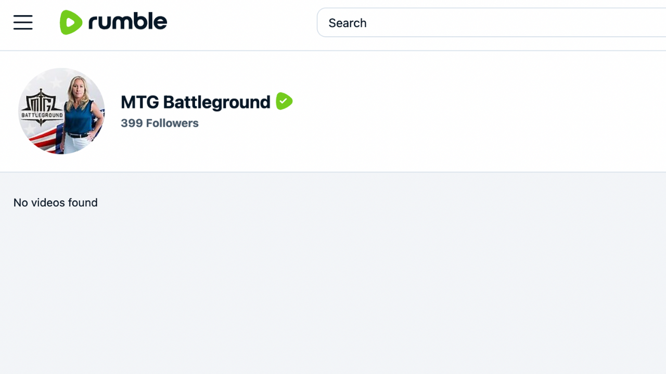Click the white checkmark inside the verified badge
The image size is (666, 374).
click(284, 101)
